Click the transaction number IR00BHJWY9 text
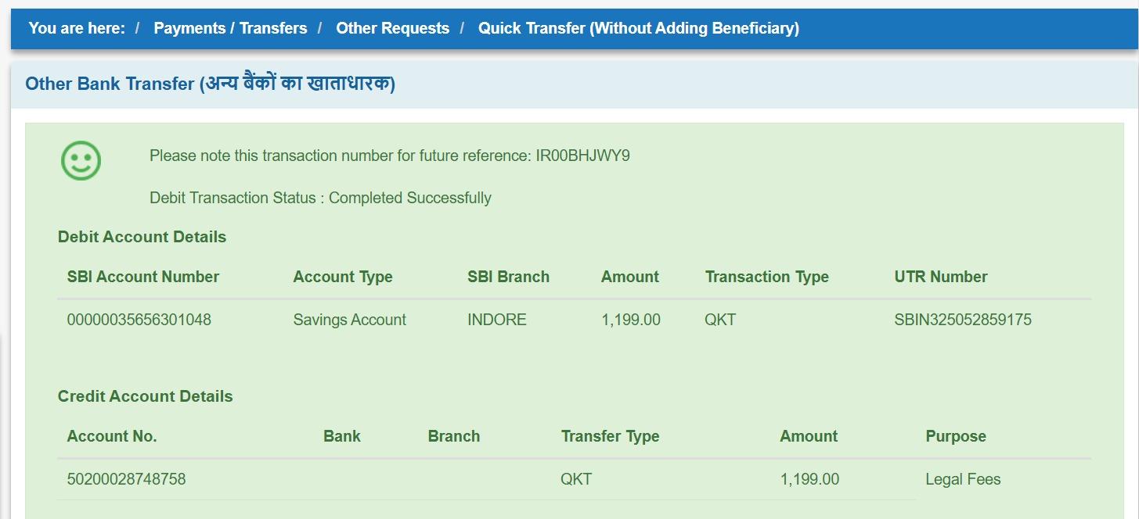Image resolution: width=1139 pixels, height=519 pixels. pos(583,156)
